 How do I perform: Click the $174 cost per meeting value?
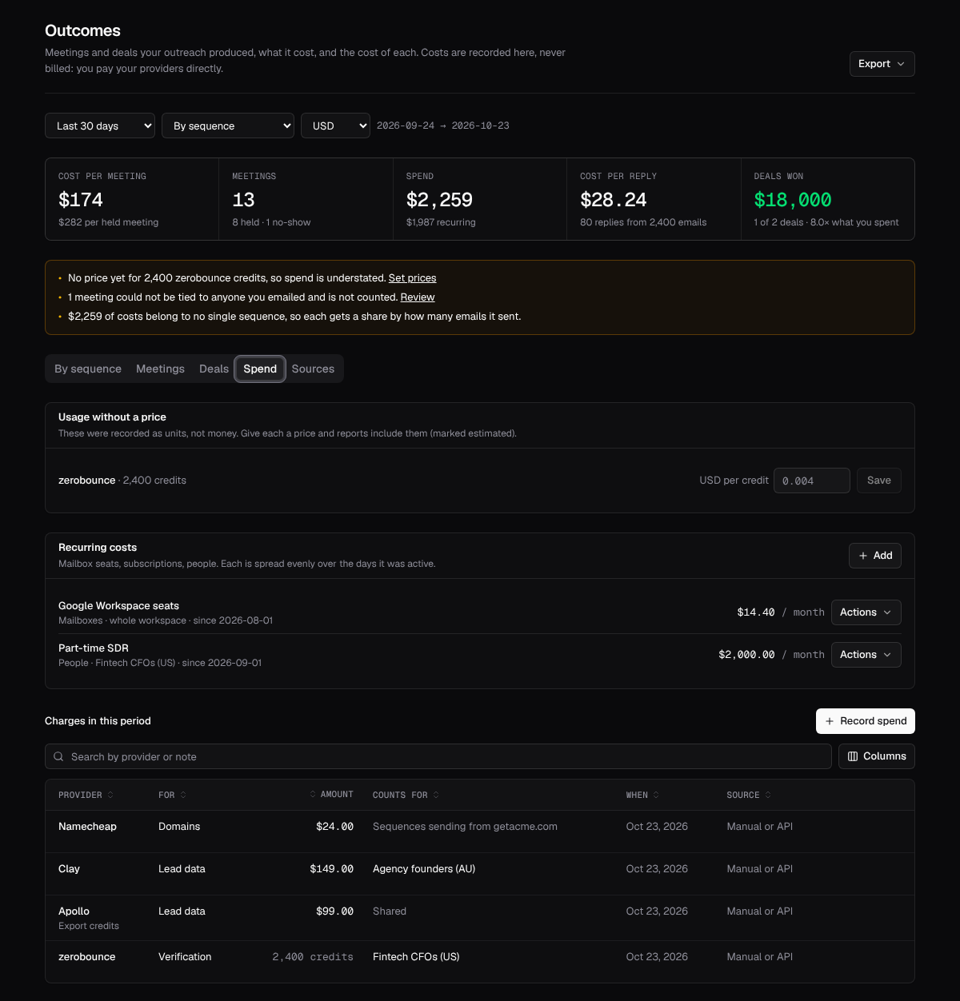(81, 200)
